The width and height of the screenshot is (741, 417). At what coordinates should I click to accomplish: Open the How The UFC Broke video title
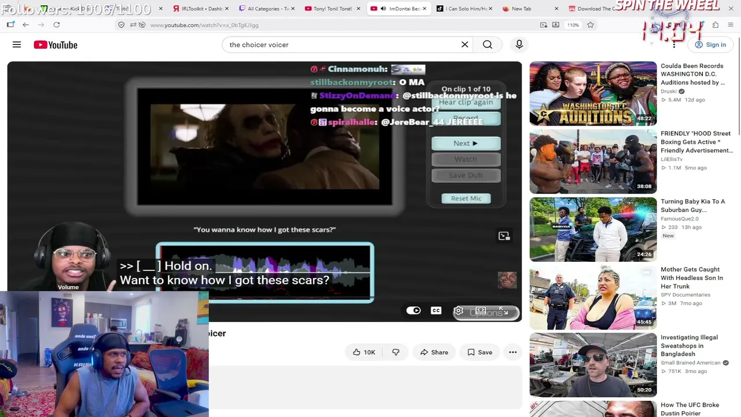click(x=690, y=409)
